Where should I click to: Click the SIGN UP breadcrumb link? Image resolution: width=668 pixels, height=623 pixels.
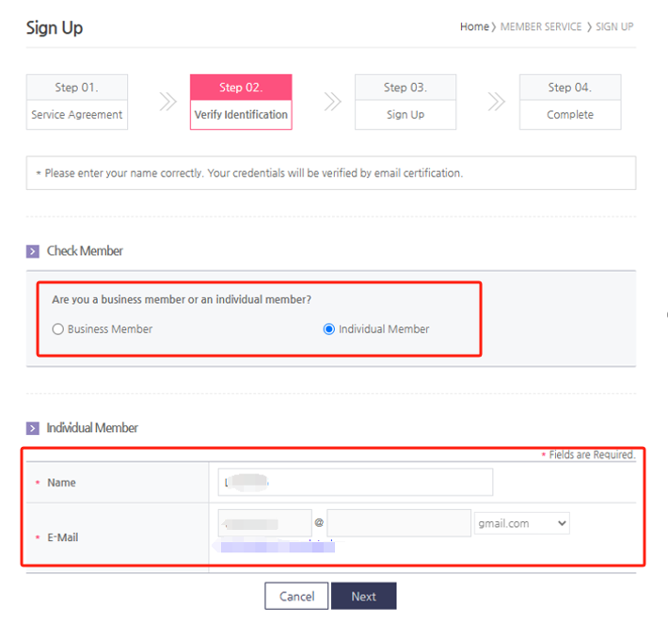click(614, 27)
